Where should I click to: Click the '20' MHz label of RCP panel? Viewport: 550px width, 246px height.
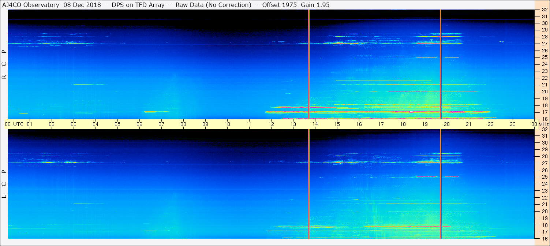point(545,92)
